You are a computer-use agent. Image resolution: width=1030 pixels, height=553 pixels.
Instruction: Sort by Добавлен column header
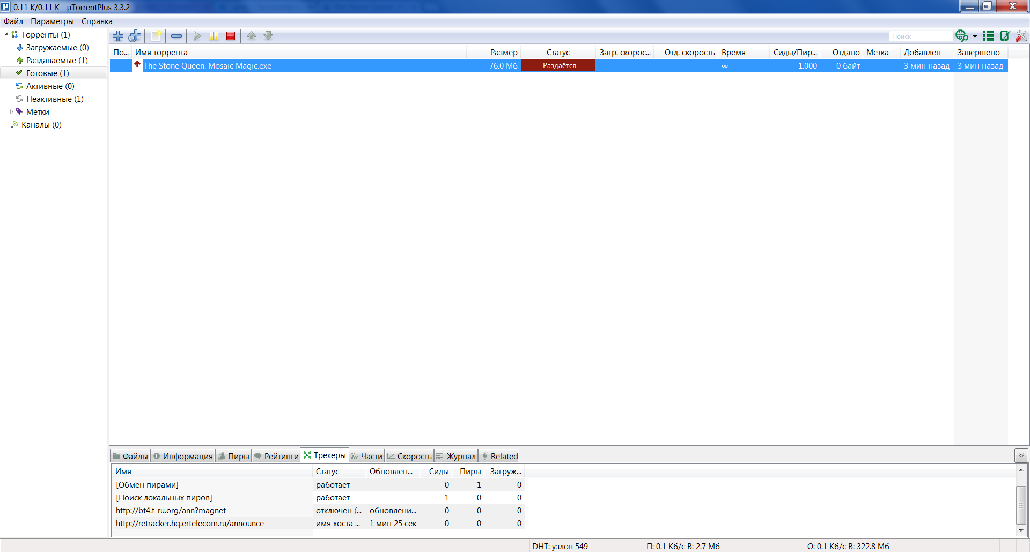[x=926, y=53]
